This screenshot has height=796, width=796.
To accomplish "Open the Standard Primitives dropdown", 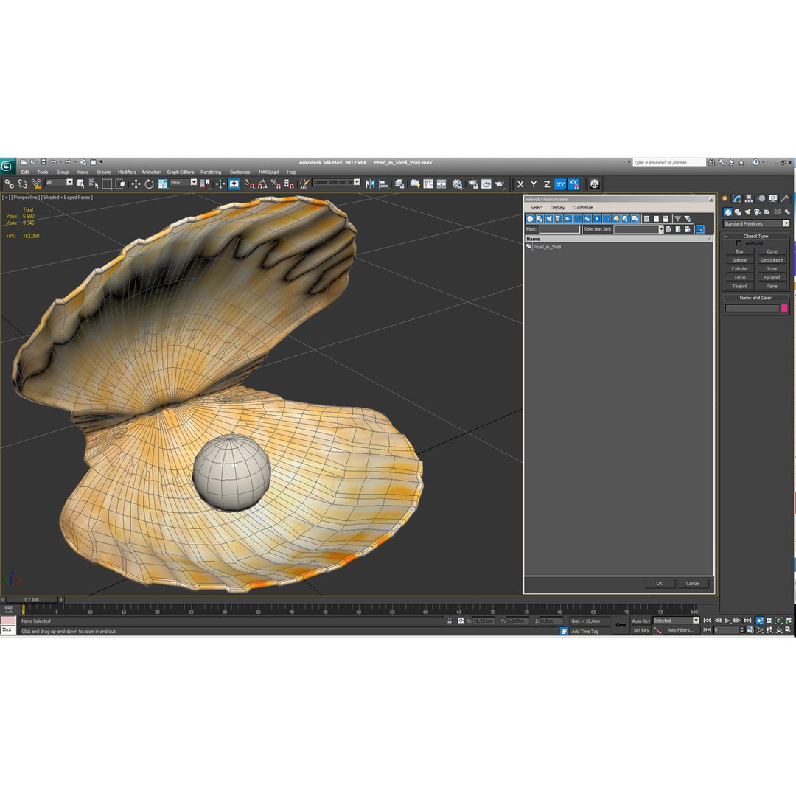I will point(756,224).
